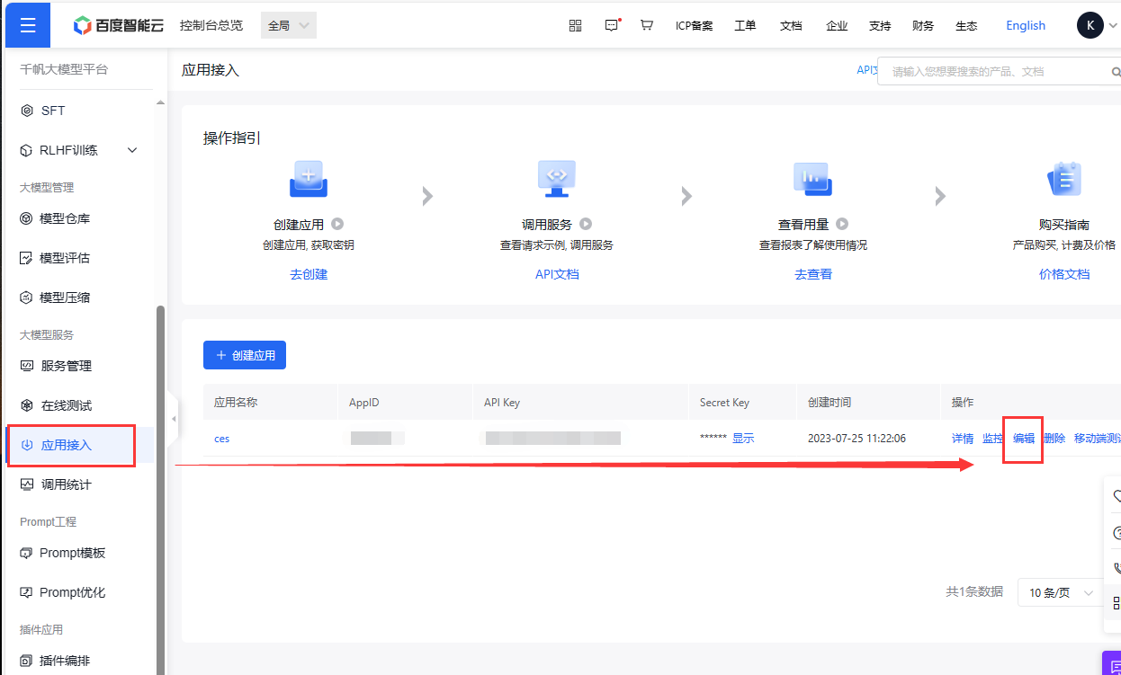Open the console apps grid icon

tap(575, 25)
